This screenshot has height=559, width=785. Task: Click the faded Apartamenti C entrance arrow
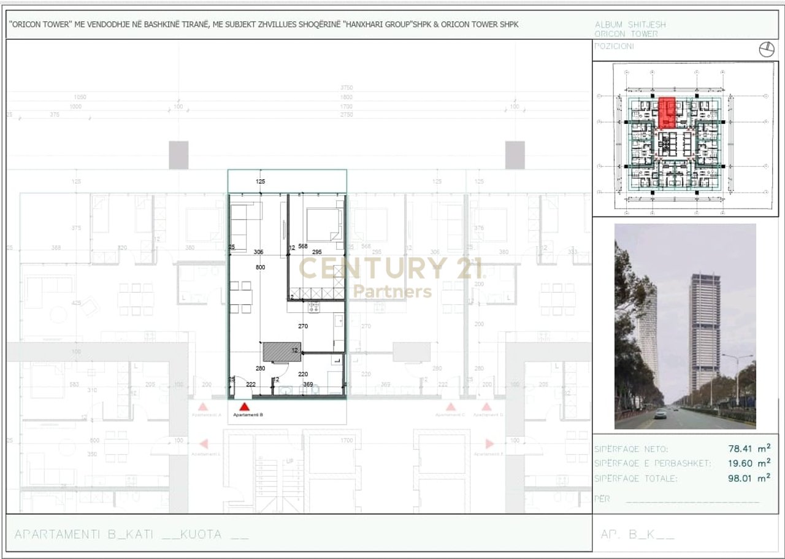click(x=451, y=407)
